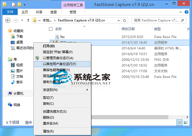Choose 打开(O) in the context menu
Screen dimensions: 192x136
pos(62,46)
